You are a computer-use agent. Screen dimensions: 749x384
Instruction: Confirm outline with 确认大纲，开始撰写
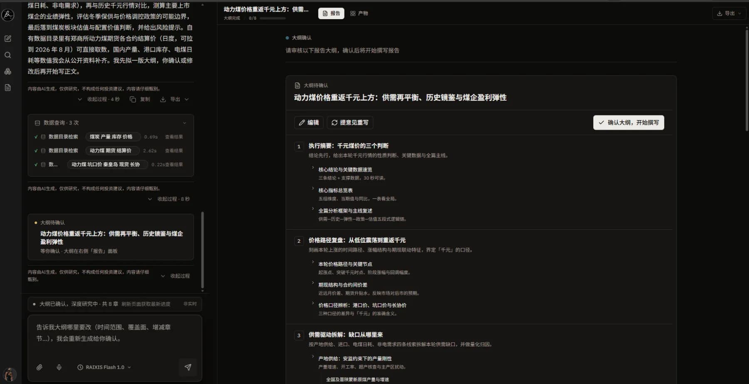tap(628, 123)
